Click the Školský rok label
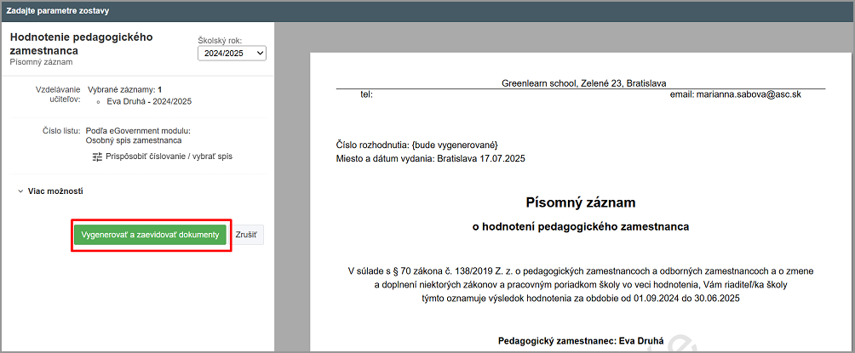 (220, 40)
